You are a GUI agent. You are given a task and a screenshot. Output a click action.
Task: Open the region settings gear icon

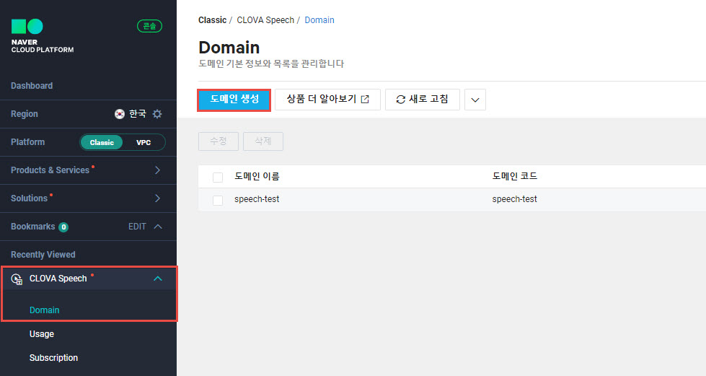157,113
